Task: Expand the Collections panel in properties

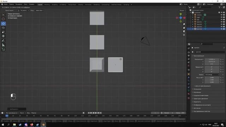Action: point(197,92)
